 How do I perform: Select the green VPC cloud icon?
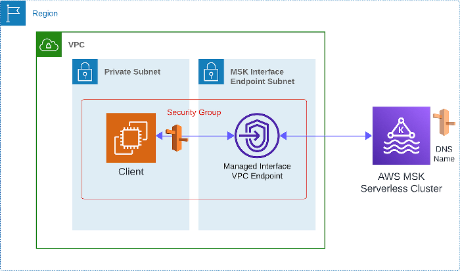(49, 45)
